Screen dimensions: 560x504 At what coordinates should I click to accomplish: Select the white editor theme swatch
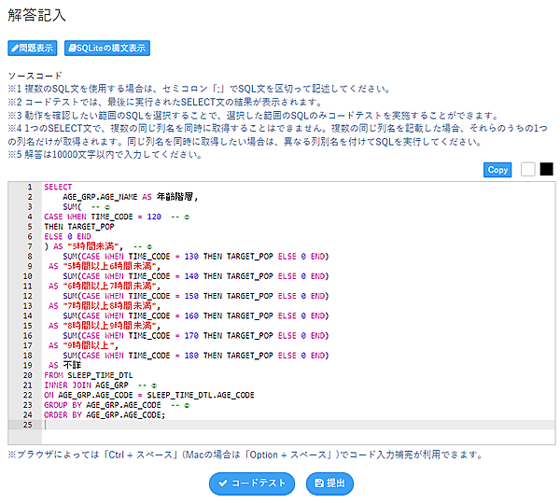(528, 169)
